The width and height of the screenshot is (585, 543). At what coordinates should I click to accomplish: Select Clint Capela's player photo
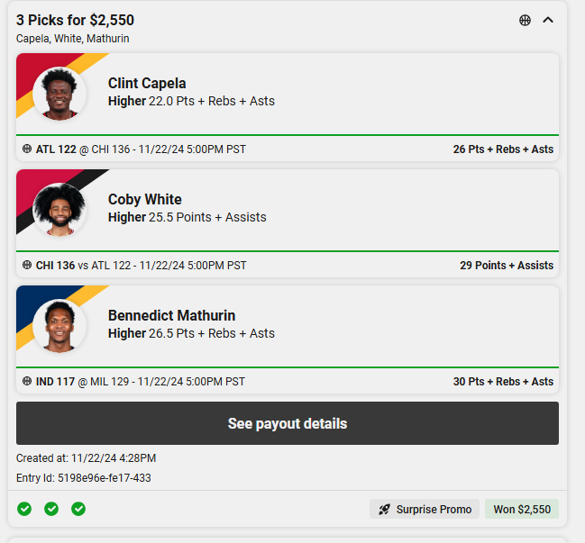pyautogui.click(x=59, y=93)
